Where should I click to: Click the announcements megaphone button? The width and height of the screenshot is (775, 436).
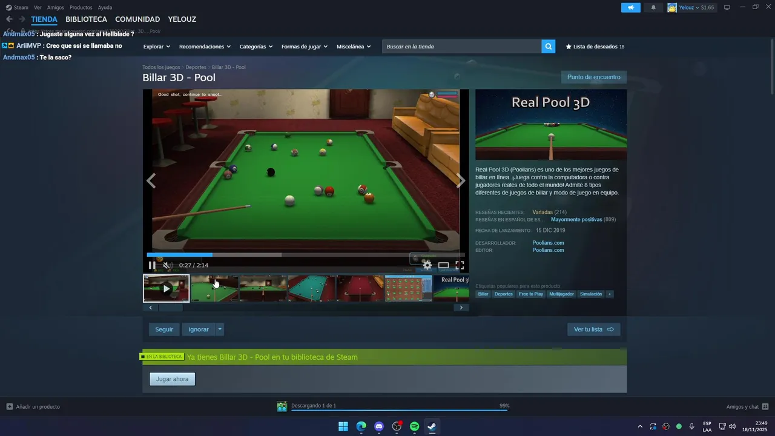(x=630, y=7)
